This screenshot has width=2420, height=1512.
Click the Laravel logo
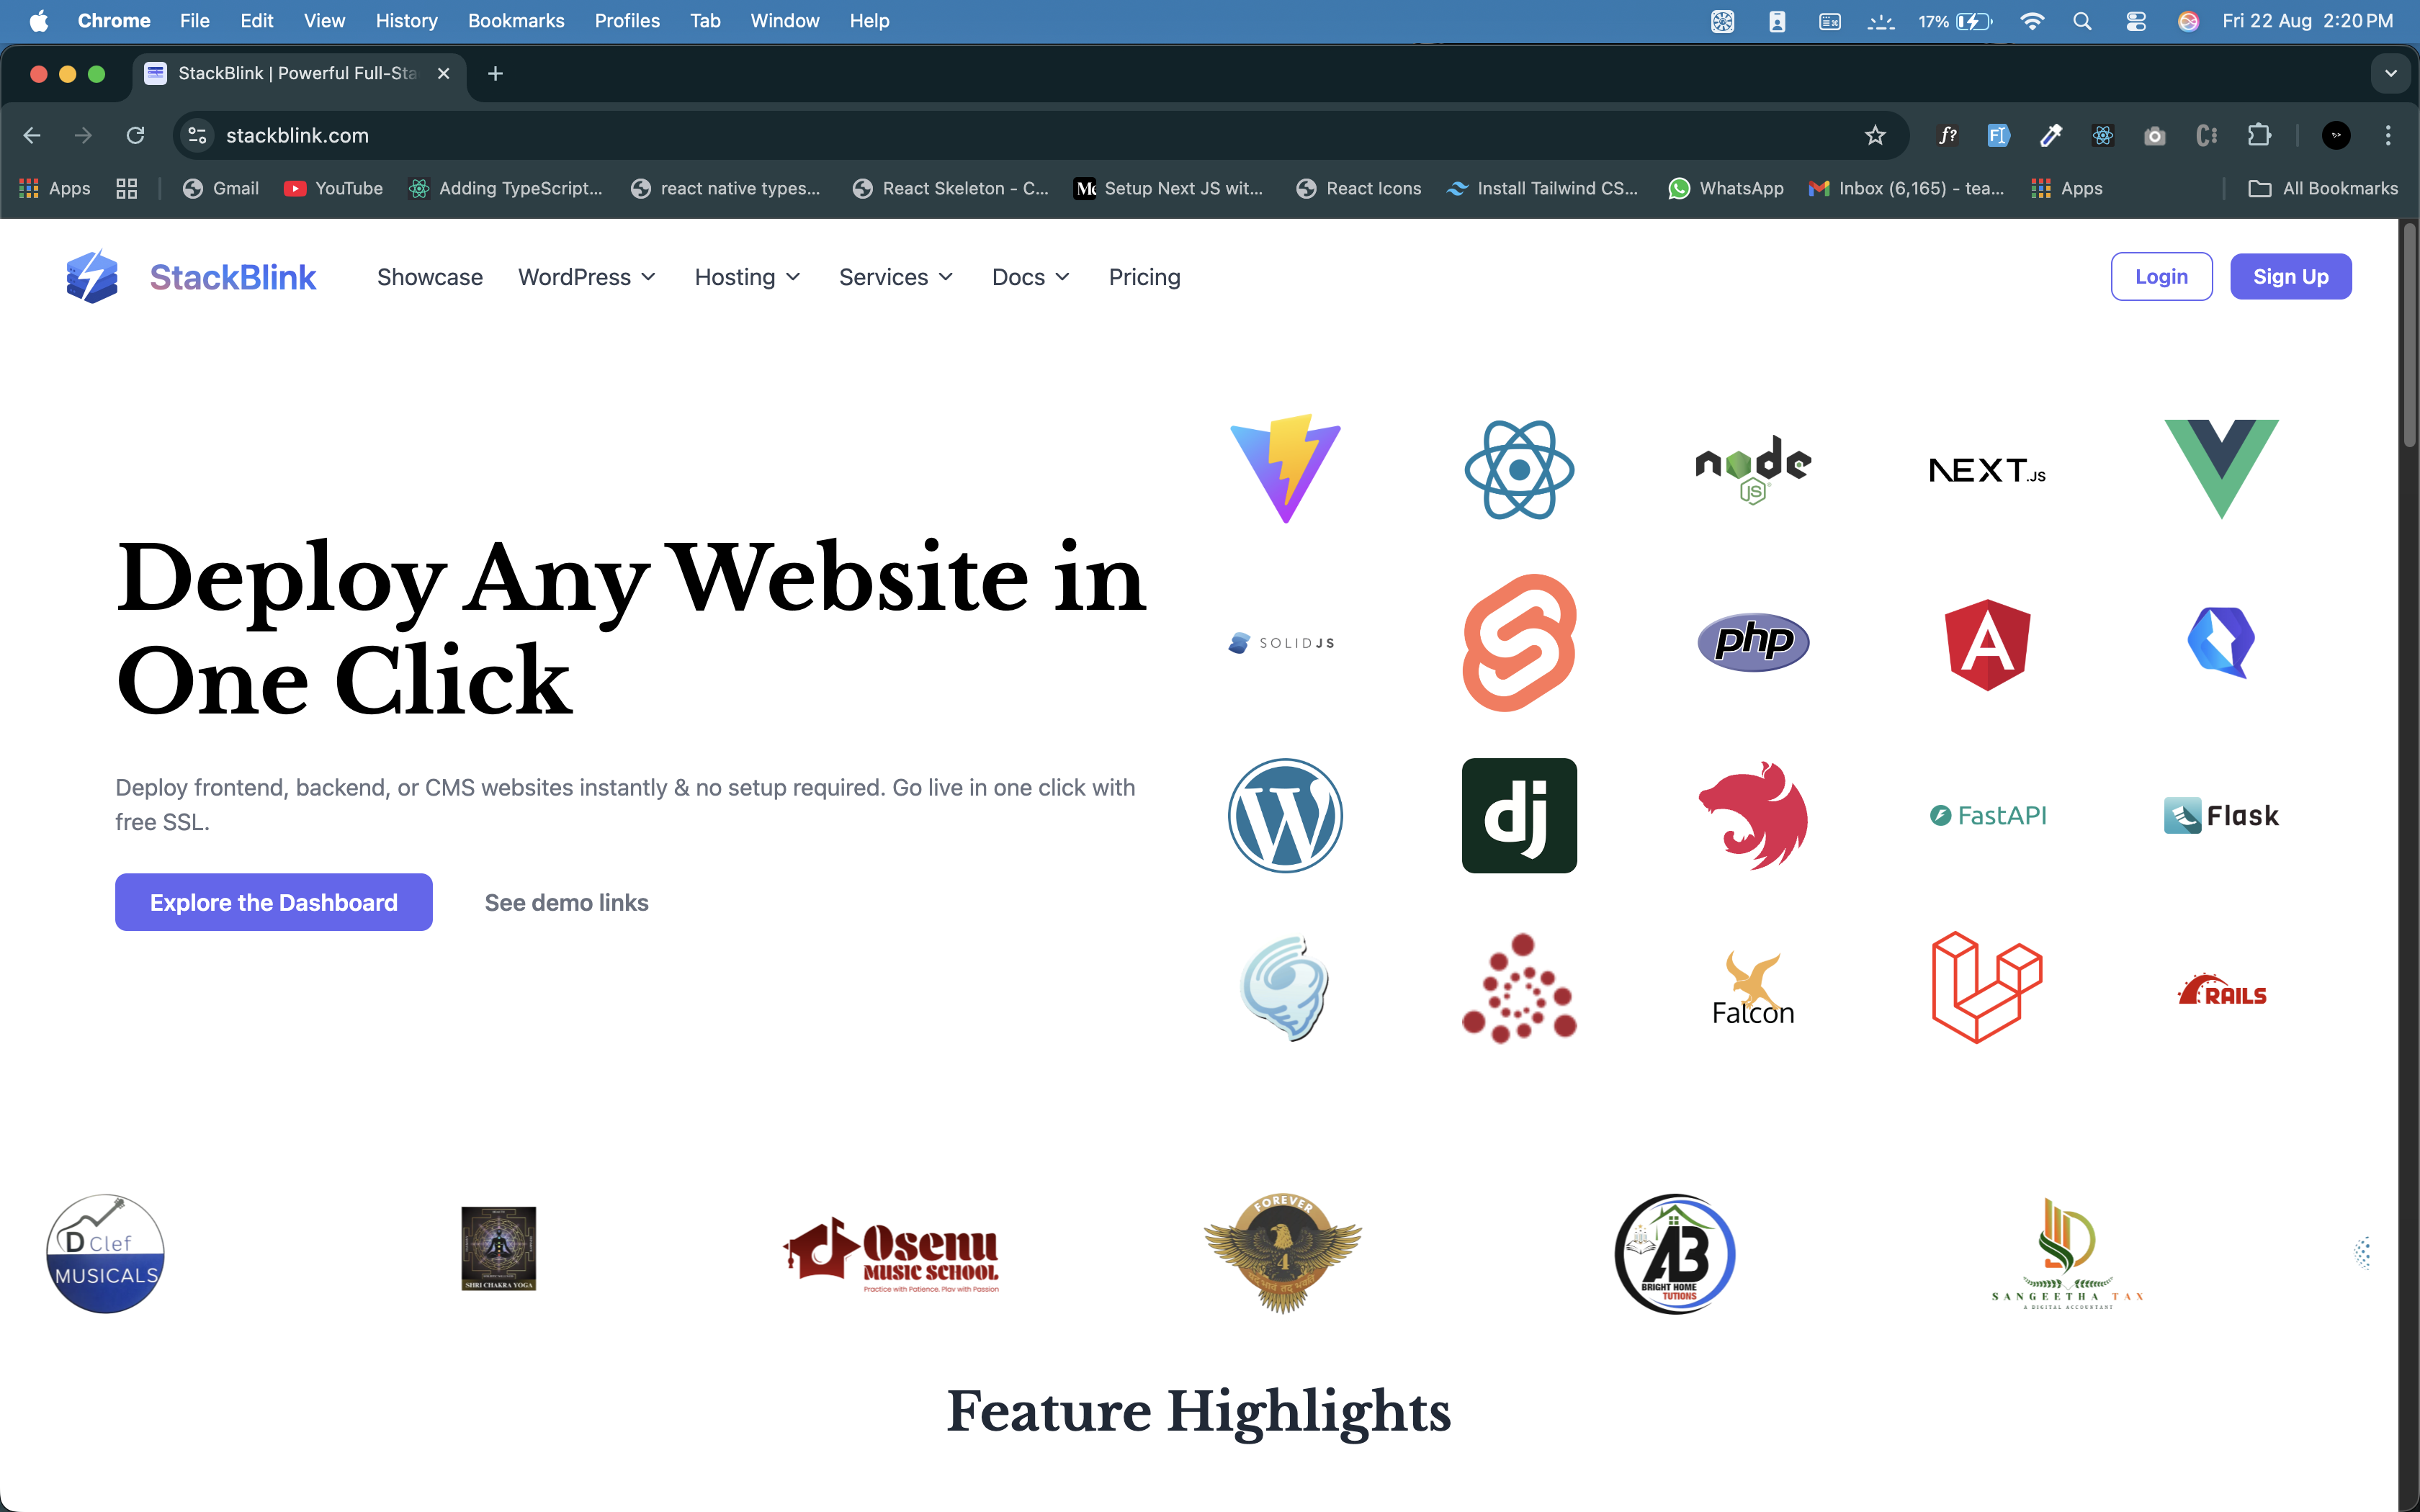(x=1986, y=988)
